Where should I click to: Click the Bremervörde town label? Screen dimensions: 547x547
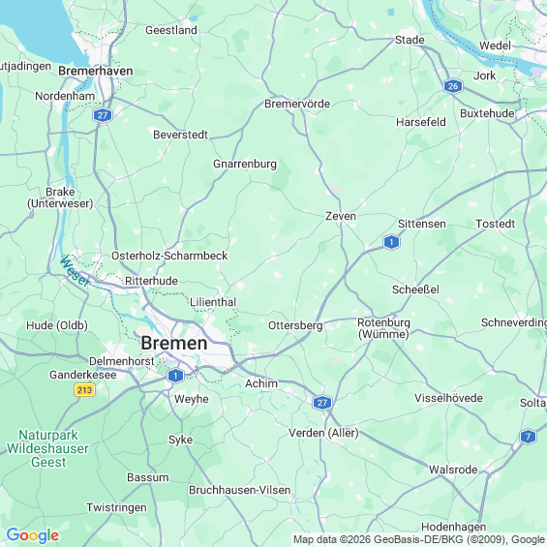click(x=297, y=104)
